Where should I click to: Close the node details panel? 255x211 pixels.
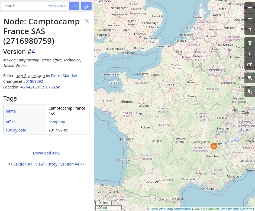[x=87, y=21]
